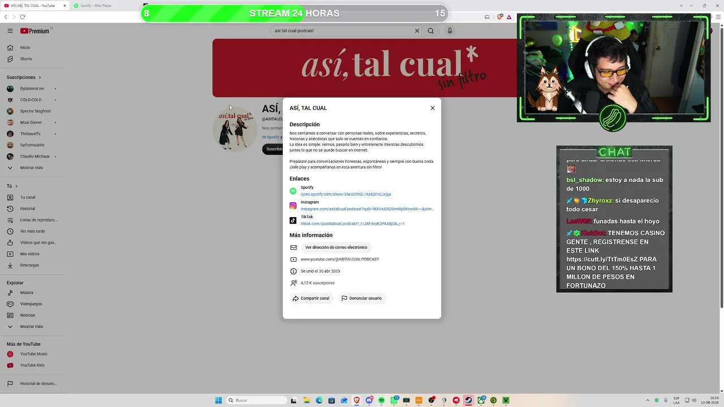Expand Mostrar más under Explorar
Image resolution: width=724 pixels, height=407 pixels.
coord(32,327)
